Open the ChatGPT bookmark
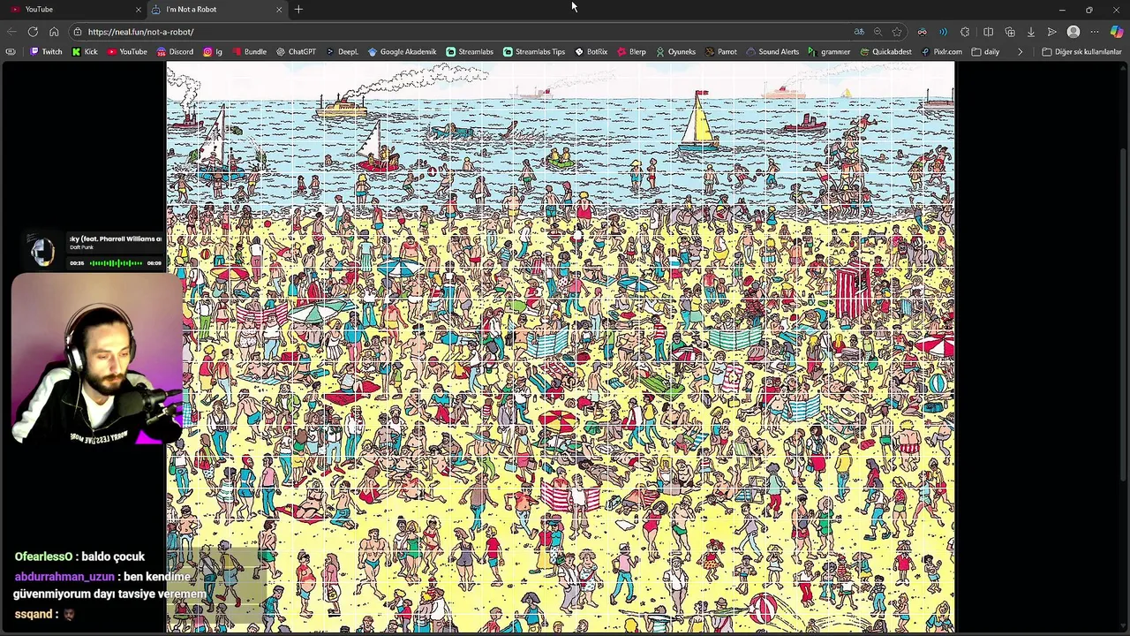This screenshot has height=636, width=1130. point(296,52)
